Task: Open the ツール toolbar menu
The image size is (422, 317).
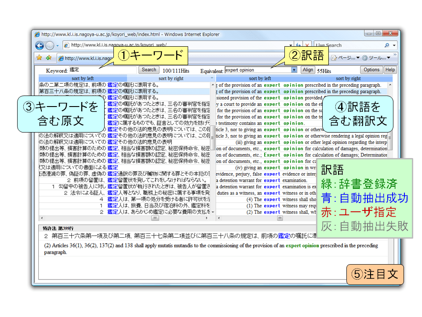Action: point(377,58)
